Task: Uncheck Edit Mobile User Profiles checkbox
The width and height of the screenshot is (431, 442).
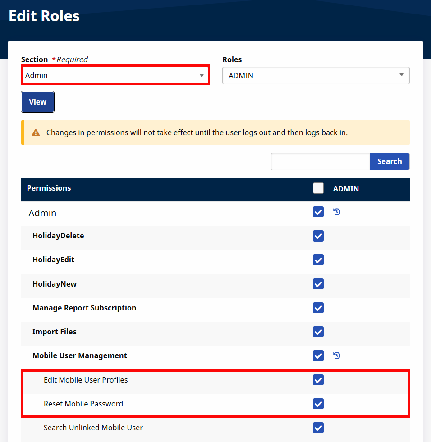Action: (x=318, y=380)
